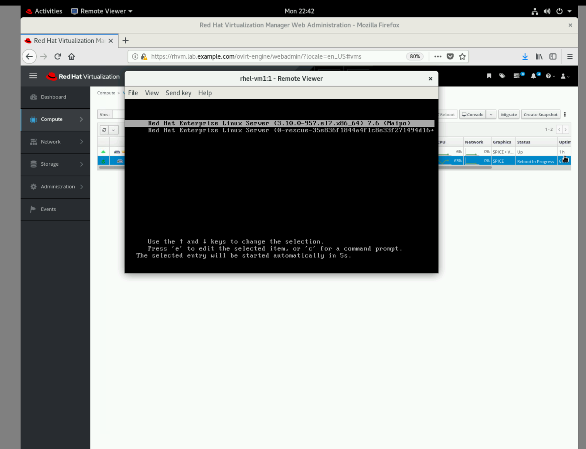Open the Firefox Library icon
The width and height of the screenshot is (586, 449).
pos(539,56)
